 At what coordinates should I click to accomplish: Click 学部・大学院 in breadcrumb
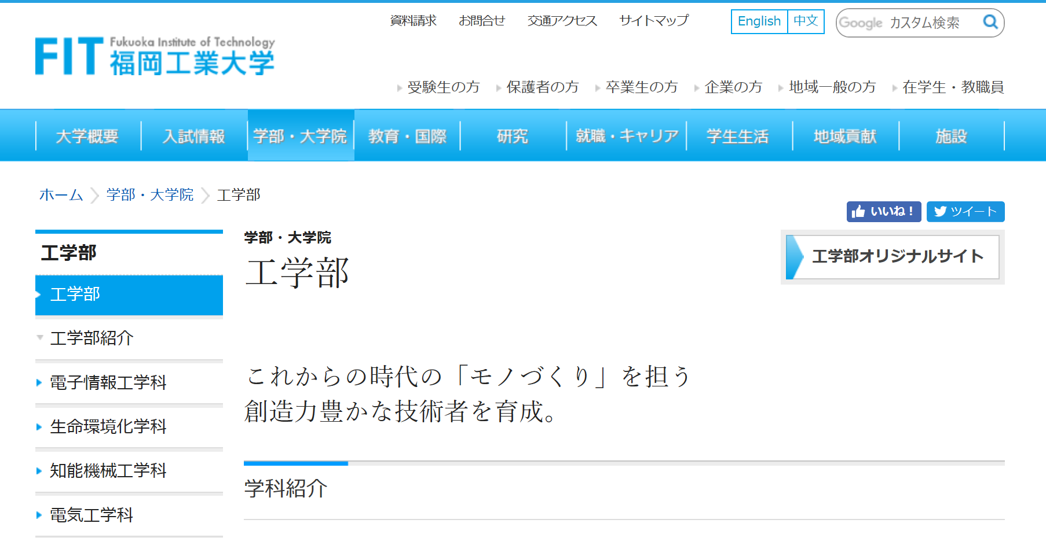point(150,195)
